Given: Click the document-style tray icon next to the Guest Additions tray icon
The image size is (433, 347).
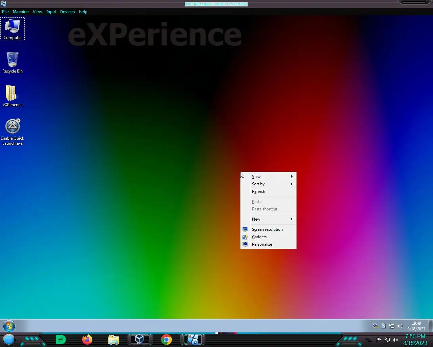Looking at the screenshot, I should pos(383,326).
